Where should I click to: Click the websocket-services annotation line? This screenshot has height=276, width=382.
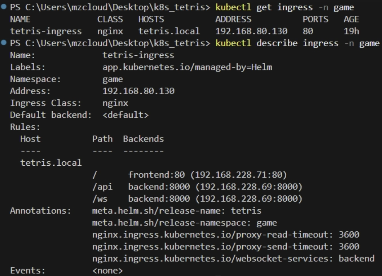click(x=233, y=259)
